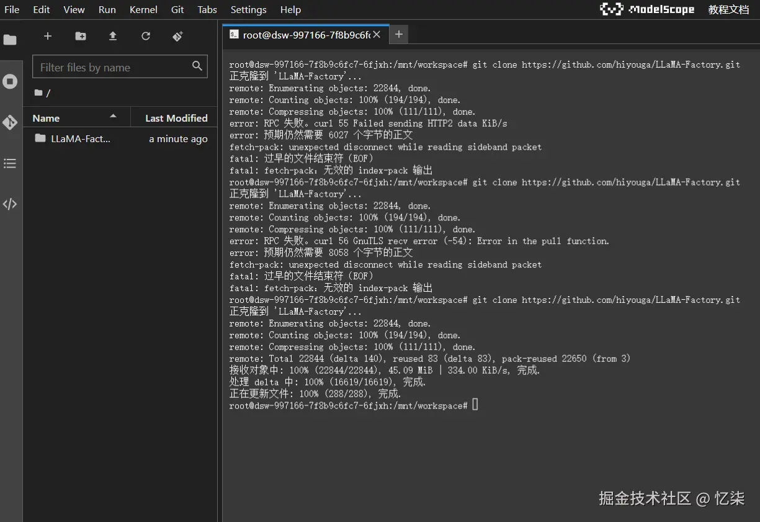
Task: Open the code snippets sidebar icon
Action: [10, 204]
